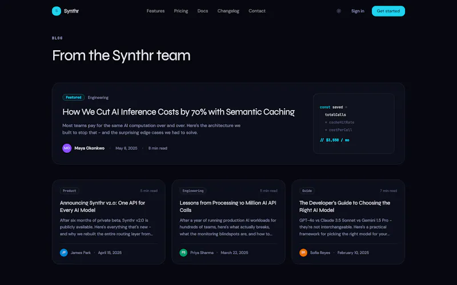Open 'Developer's Guide to Choosing' article title
Screen dimensions: 457x285
pyautogui.click(x=344, y=206)
